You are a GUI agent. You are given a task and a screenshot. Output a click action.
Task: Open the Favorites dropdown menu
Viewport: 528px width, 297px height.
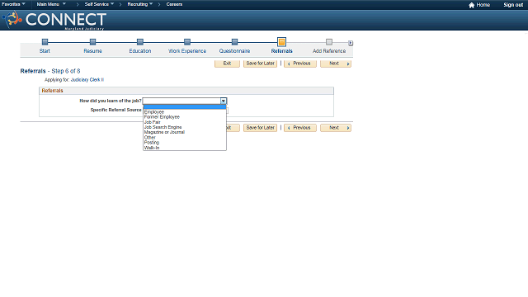[x=13, y=4]
